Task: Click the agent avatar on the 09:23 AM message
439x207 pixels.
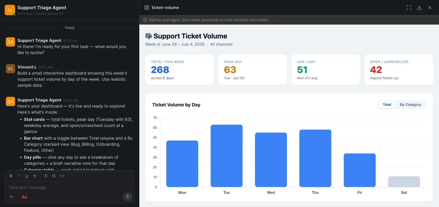Action: click(x=10, y=101)
